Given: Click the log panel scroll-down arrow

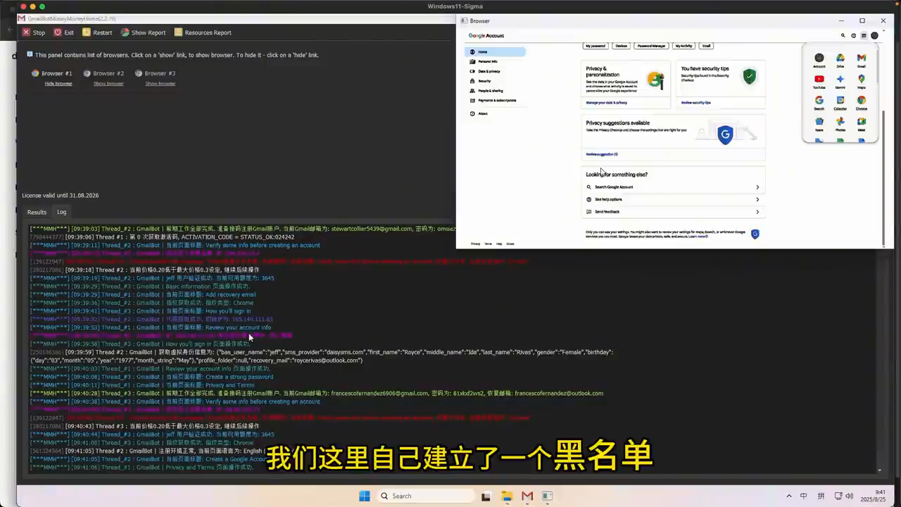Looking at the screenshot, I should [x=879, y=470].
